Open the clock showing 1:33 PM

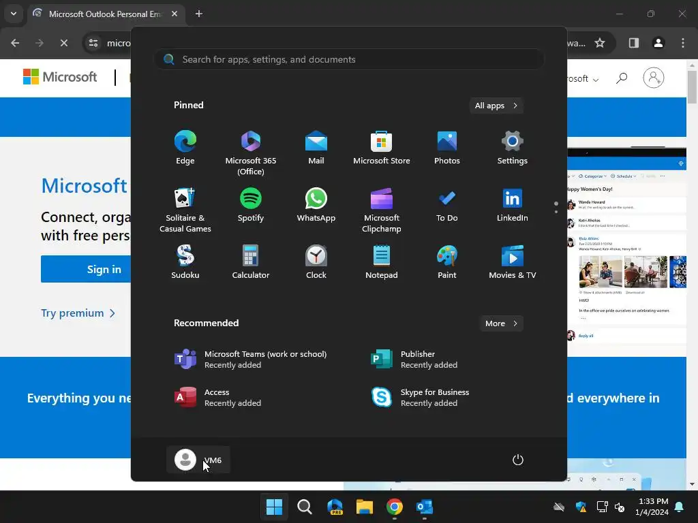tap(652, 507)
